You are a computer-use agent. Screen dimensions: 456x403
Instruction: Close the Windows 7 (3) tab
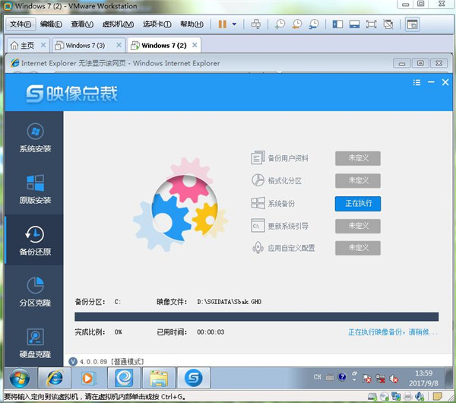[119, 45]
